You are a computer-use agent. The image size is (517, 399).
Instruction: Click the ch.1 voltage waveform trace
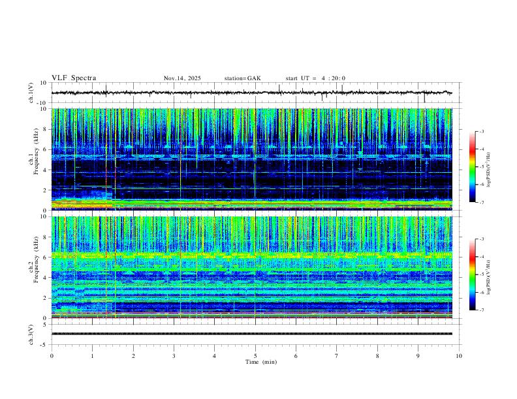coord(252,93)
